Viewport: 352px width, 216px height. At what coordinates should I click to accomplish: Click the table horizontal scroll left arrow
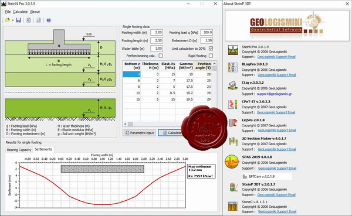(x=126, y=124)
